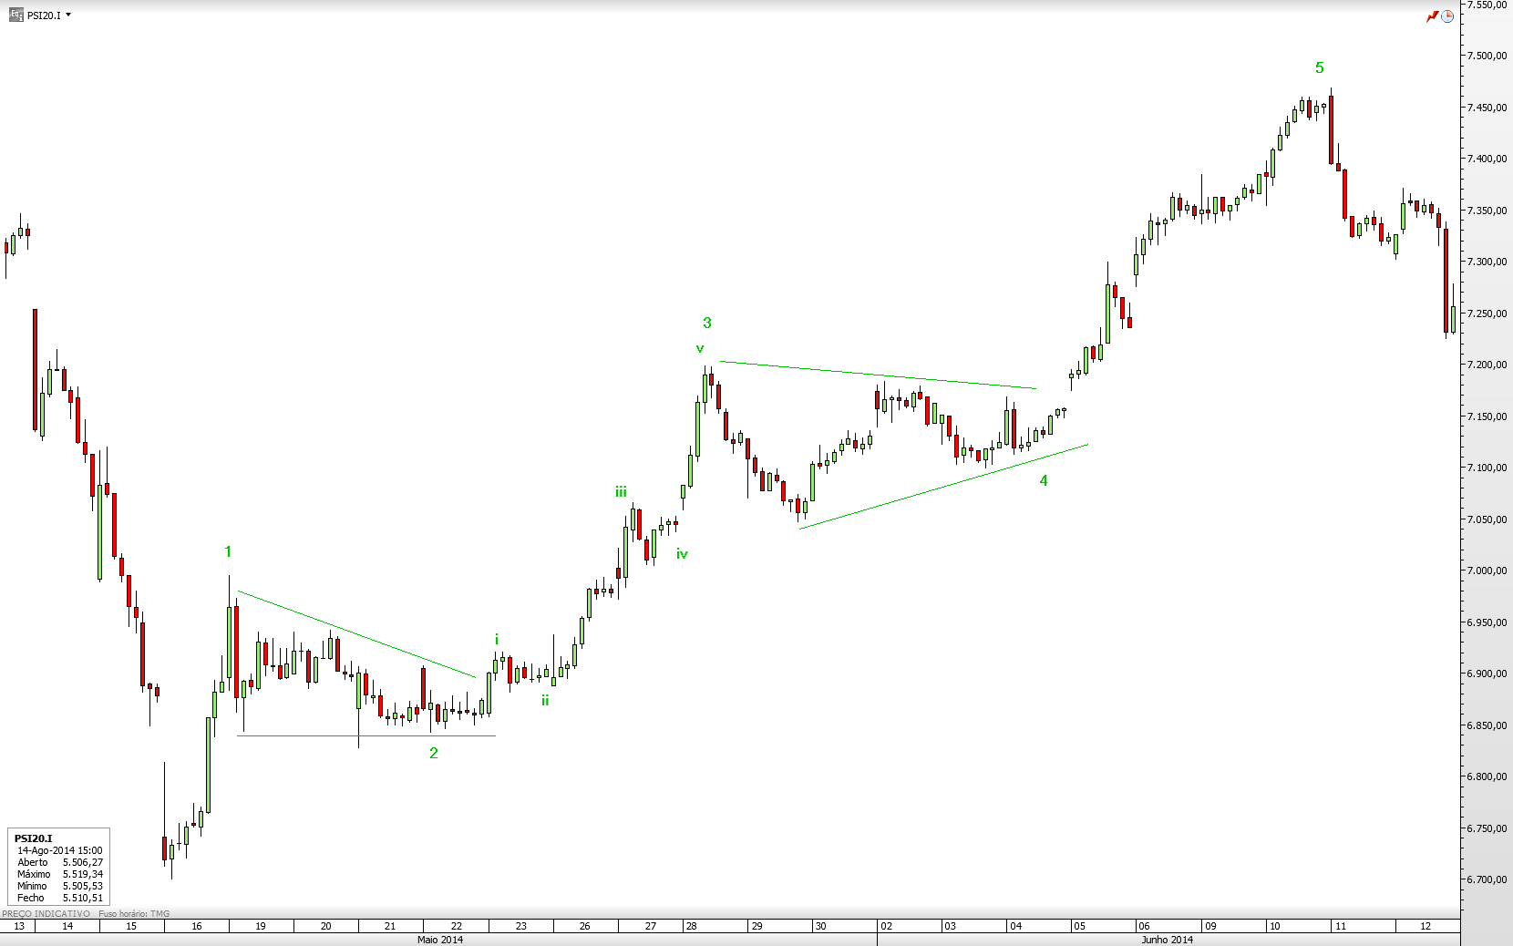Select the sub-wave label v
This screenshot has width=1513, height=946.
tap(700, 348)
